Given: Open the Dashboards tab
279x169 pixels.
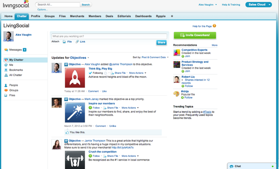Looking at the screenshot, I should [143, 16].
